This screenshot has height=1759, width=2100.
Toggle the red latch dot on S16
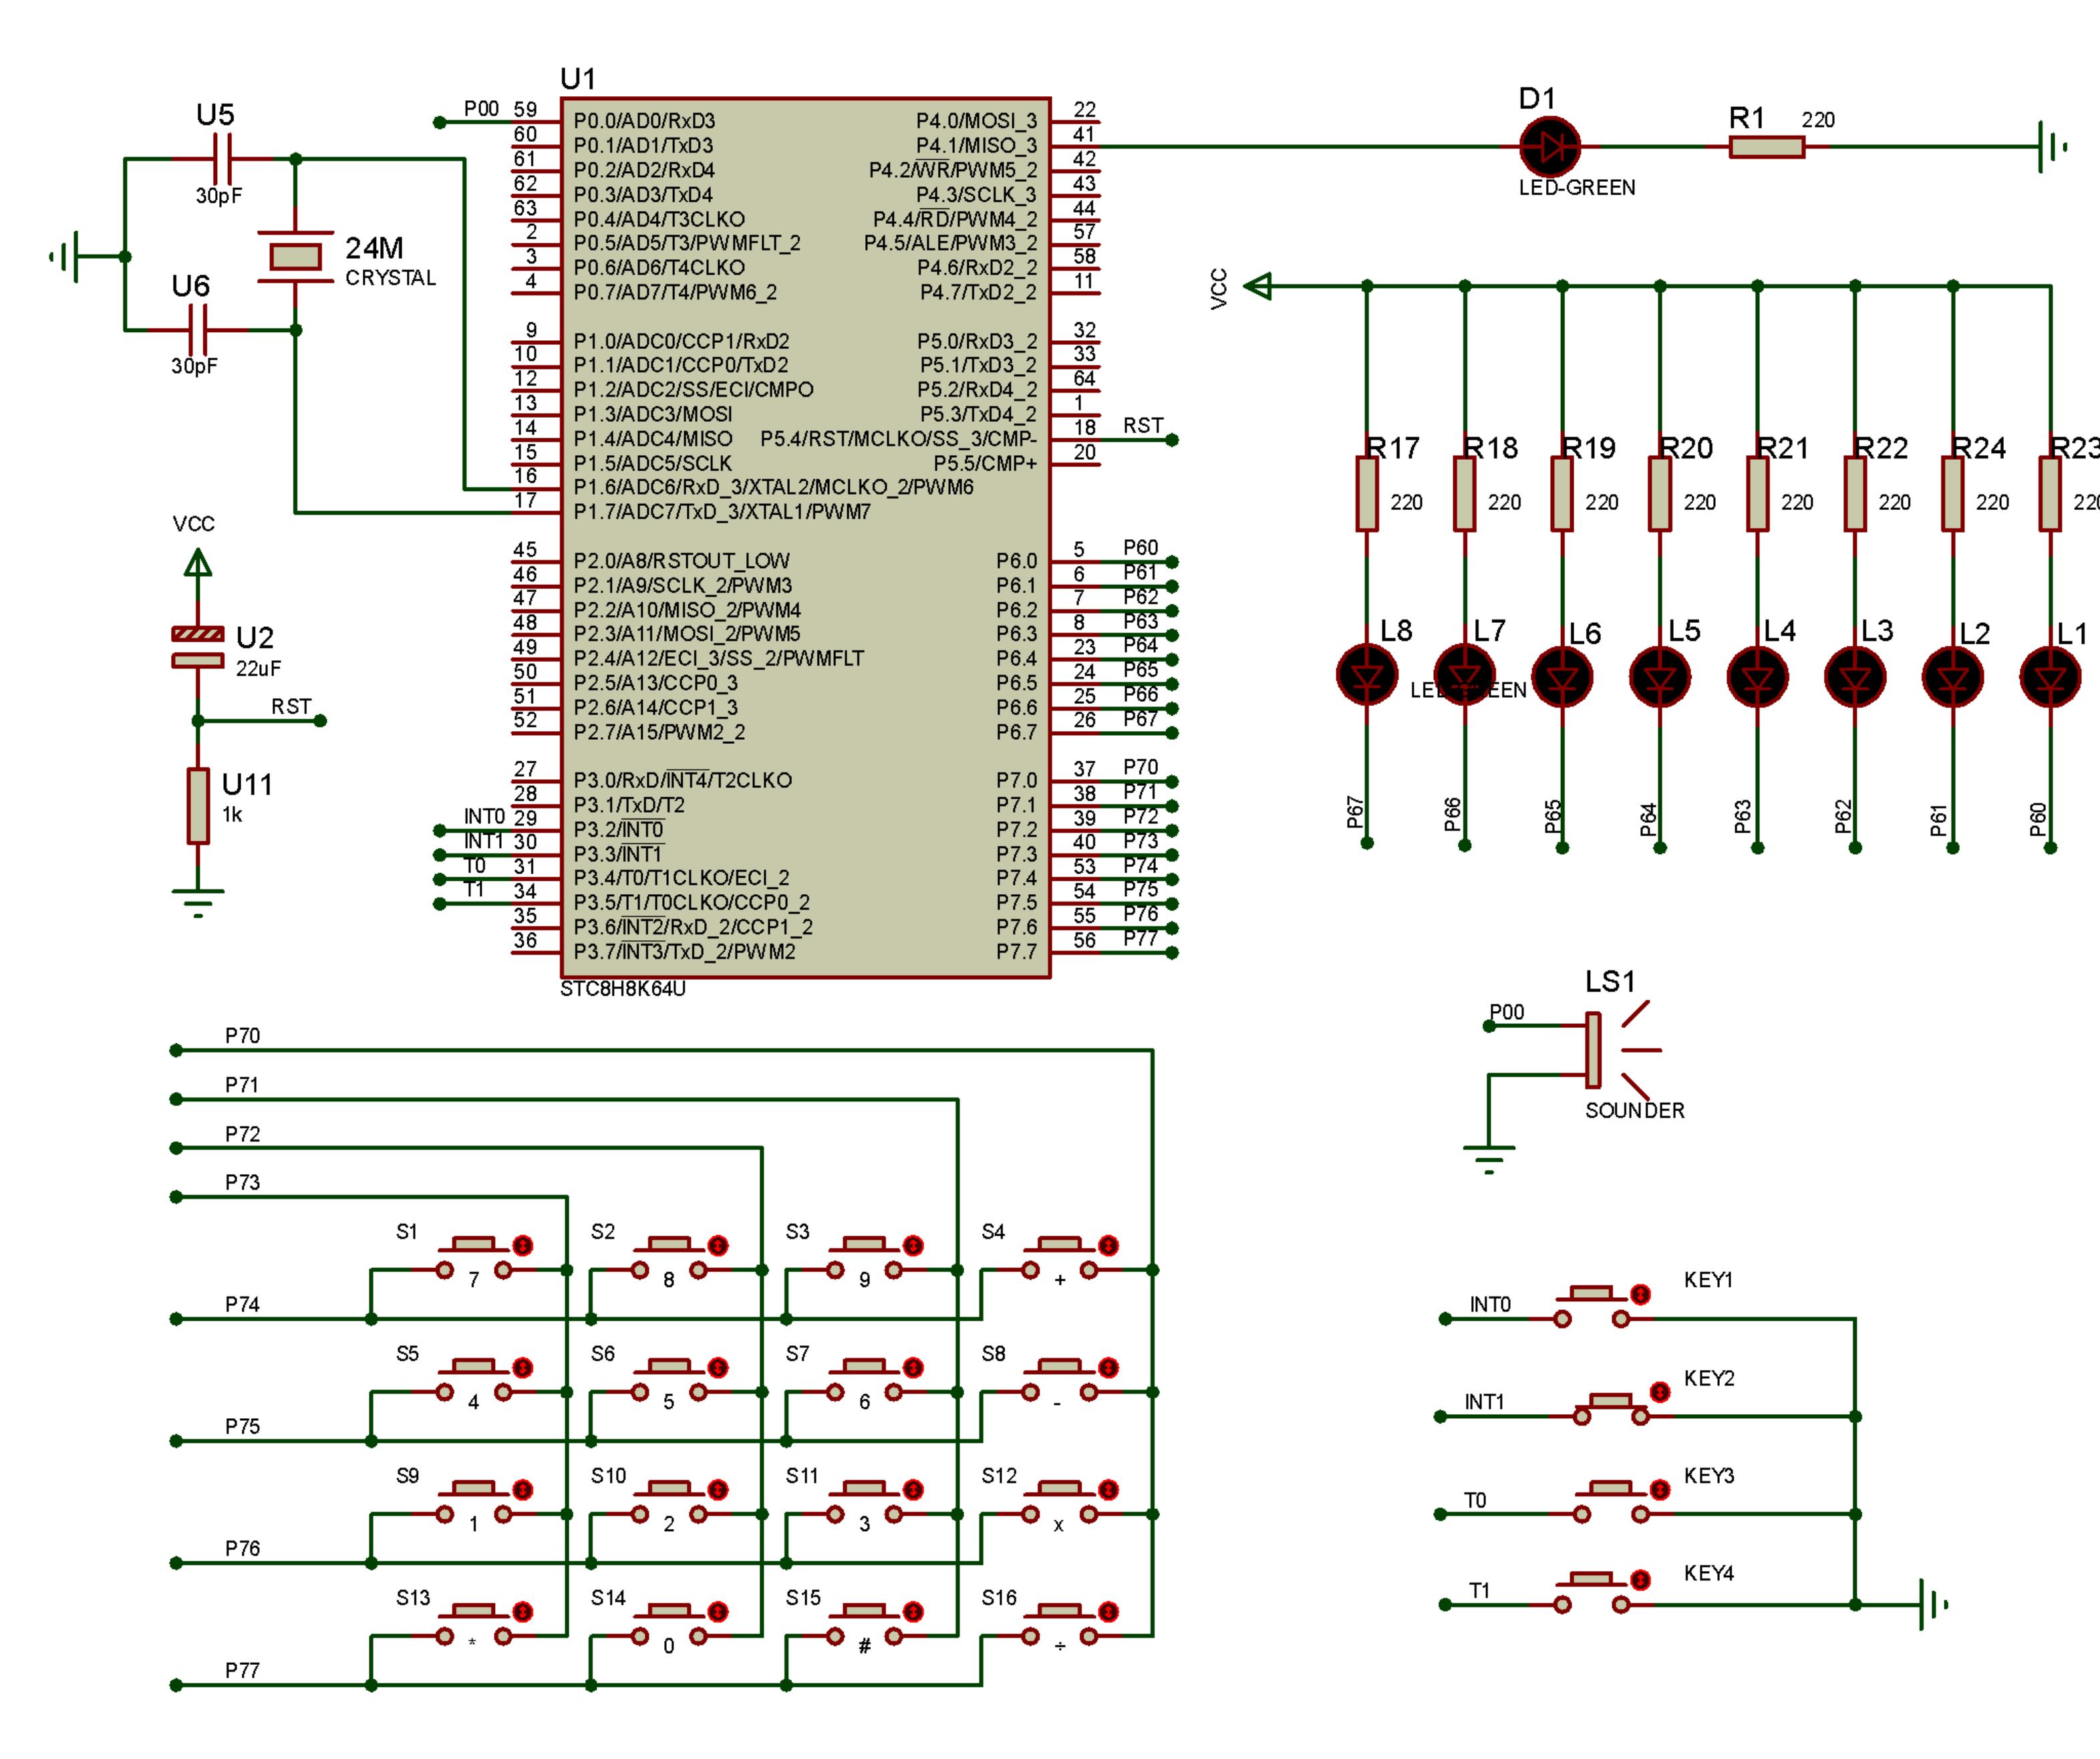(x=1108, y=1611)
